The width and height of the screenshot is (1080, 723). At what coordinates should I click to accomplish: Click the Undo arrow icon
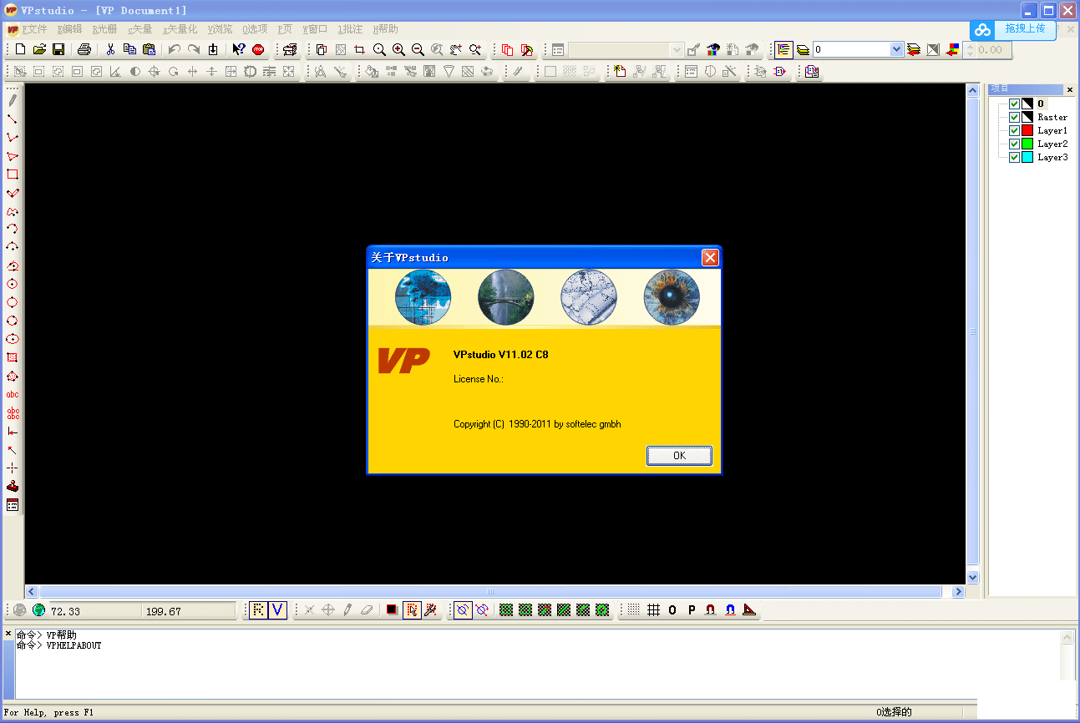click(175, 50)
